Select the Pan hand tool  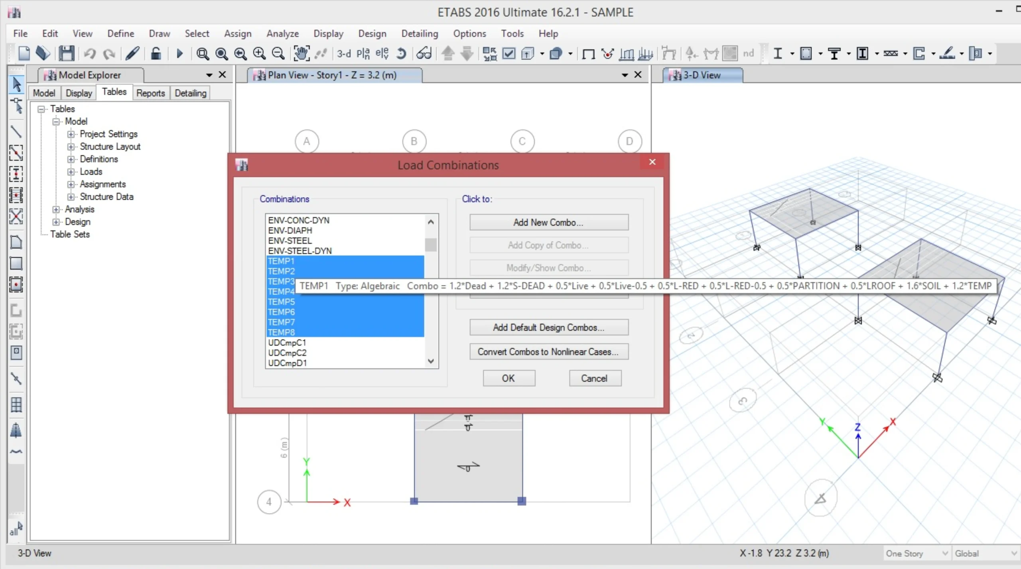[301, 53]
